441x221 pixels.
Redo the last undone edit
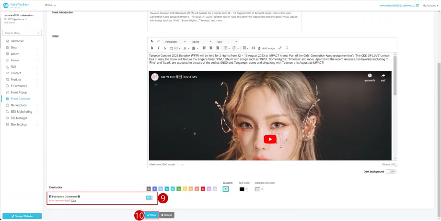click(158, 41)
